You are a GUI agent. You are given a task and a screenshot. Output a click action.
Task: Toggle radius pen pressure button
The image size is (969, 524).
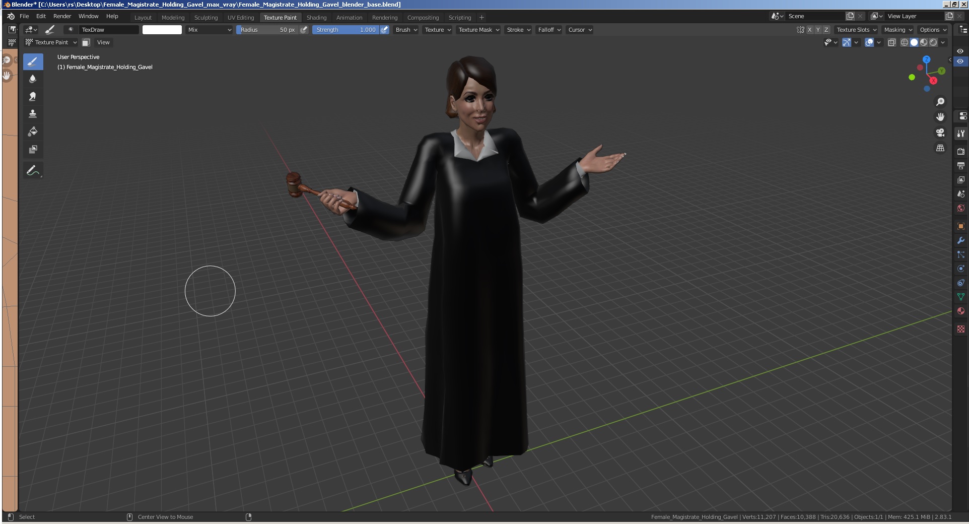coord(304,30)
